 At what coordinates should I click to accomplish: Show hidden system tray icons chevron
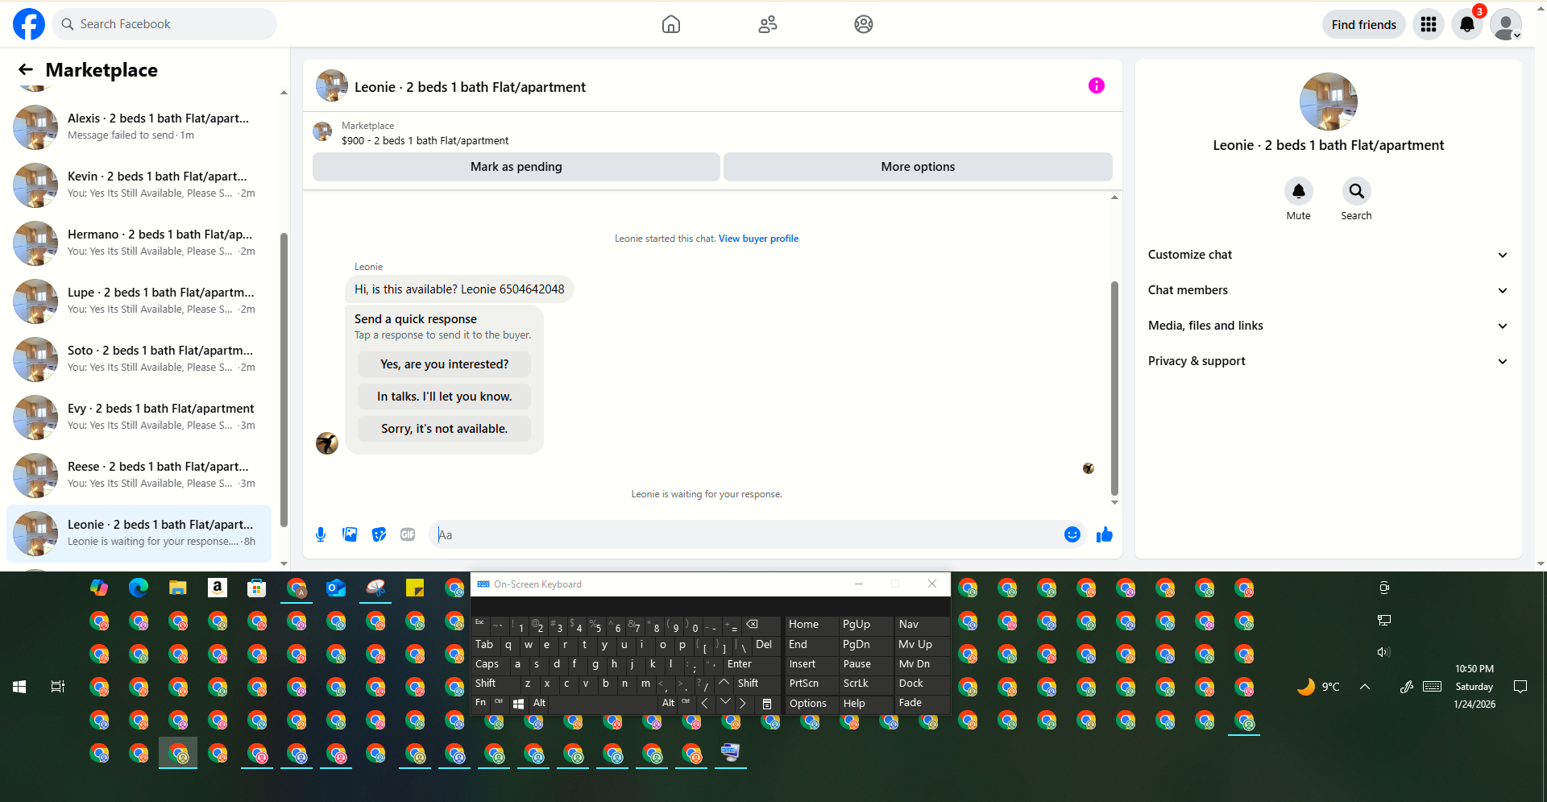coord(1365,687)
